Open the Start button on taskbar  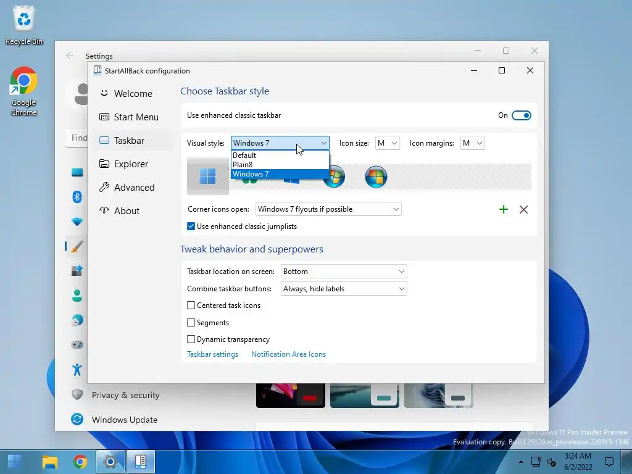[15, 462]
